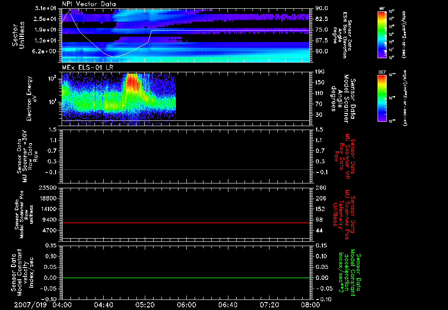
Task: Click the red high-flux region in ELS spectrogram
Action: click(132, 82)
